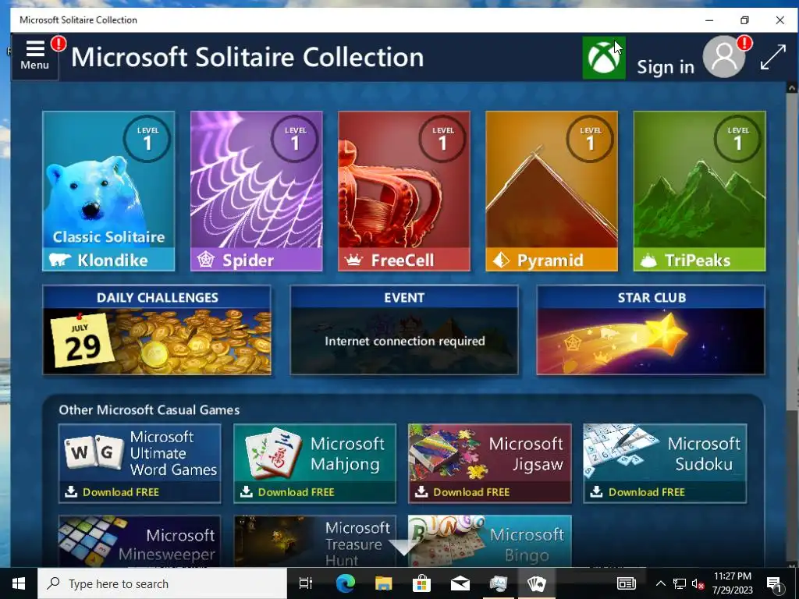The width and height of the screenshot is (799, 599).
Task: Open the Daily Challenges panel
Action: point(157,330)
